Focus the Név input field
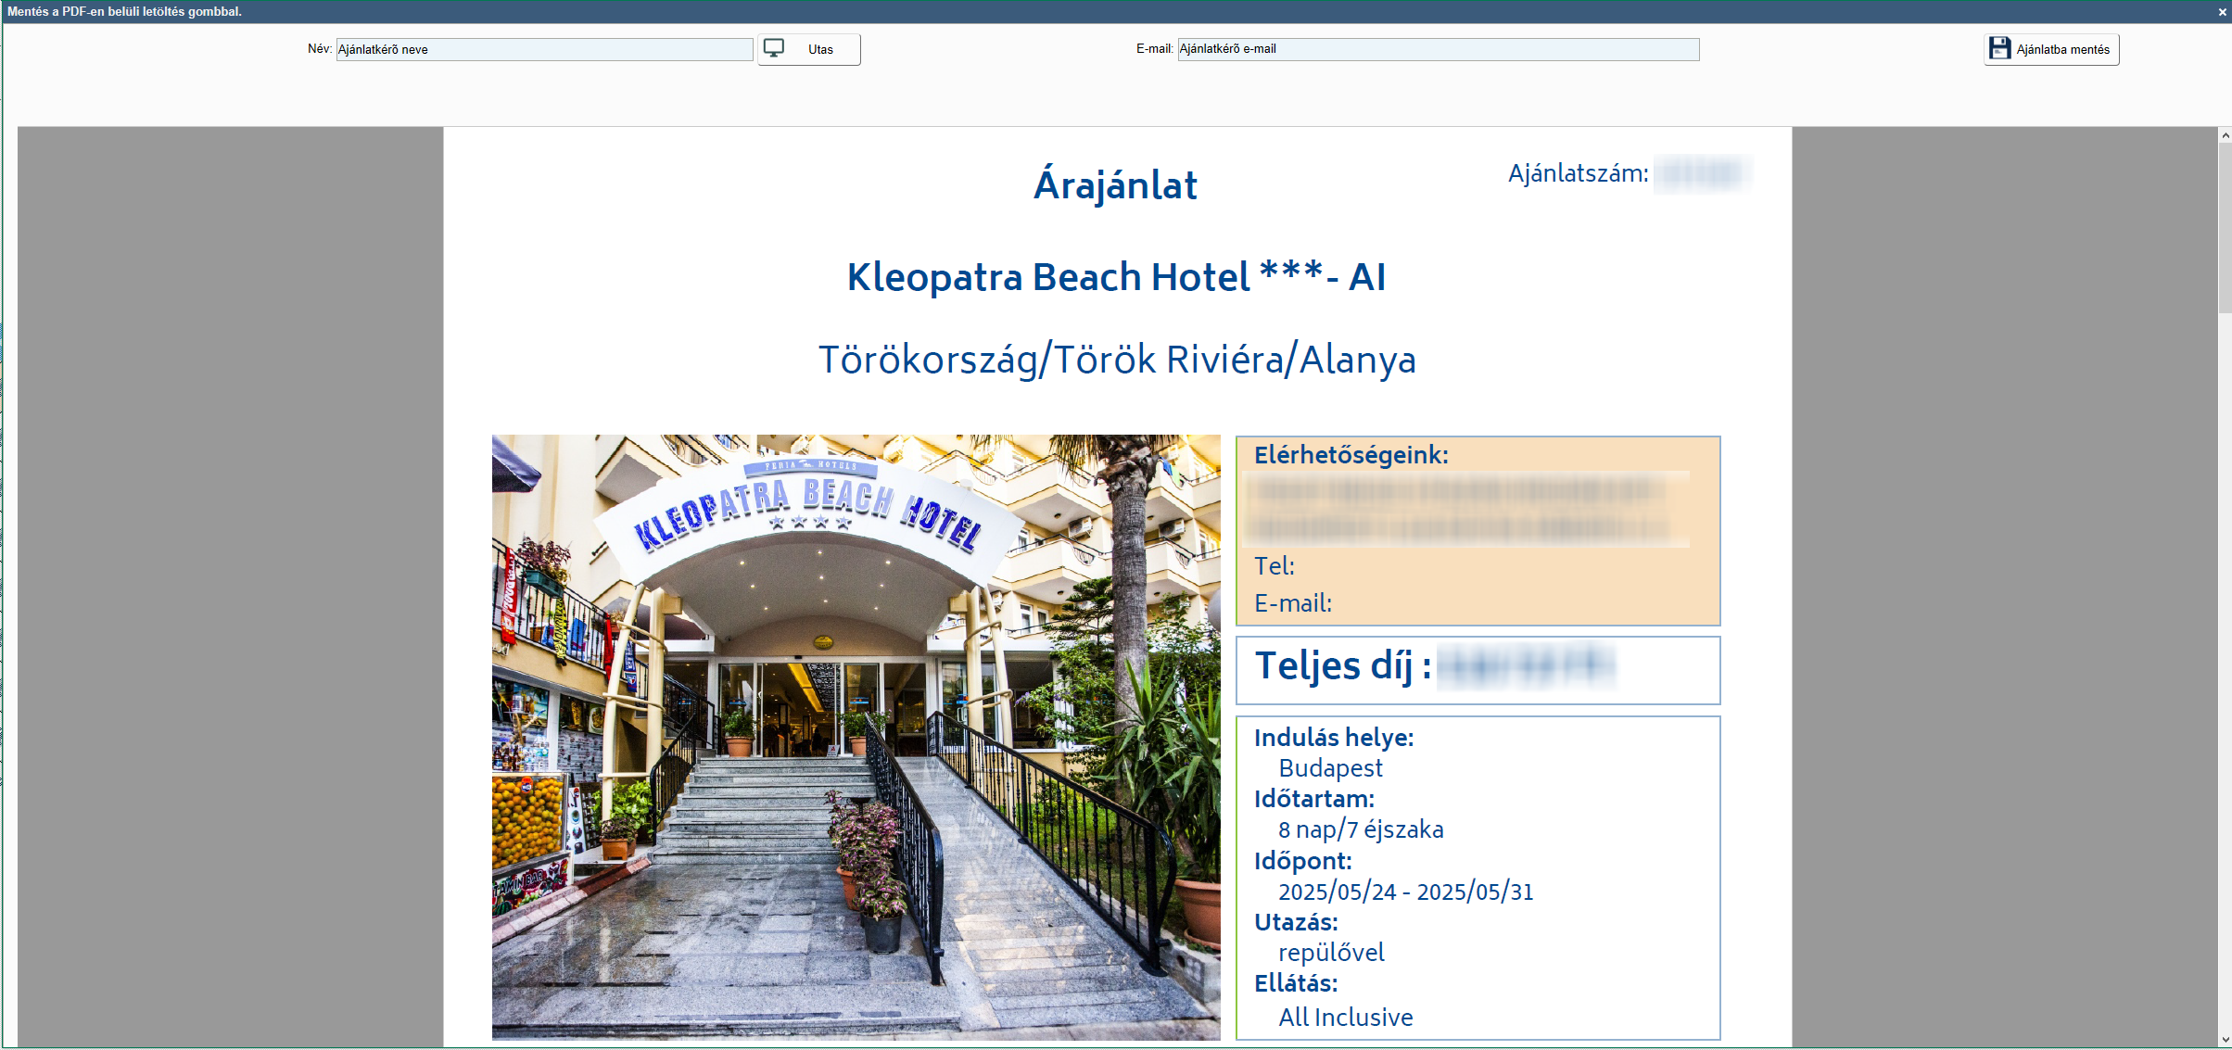 coord(544,49)
